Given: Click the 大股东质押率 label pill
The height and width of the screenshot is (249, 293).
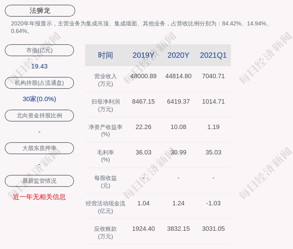Looking at the screenshot, I should (x=39, y=148).
